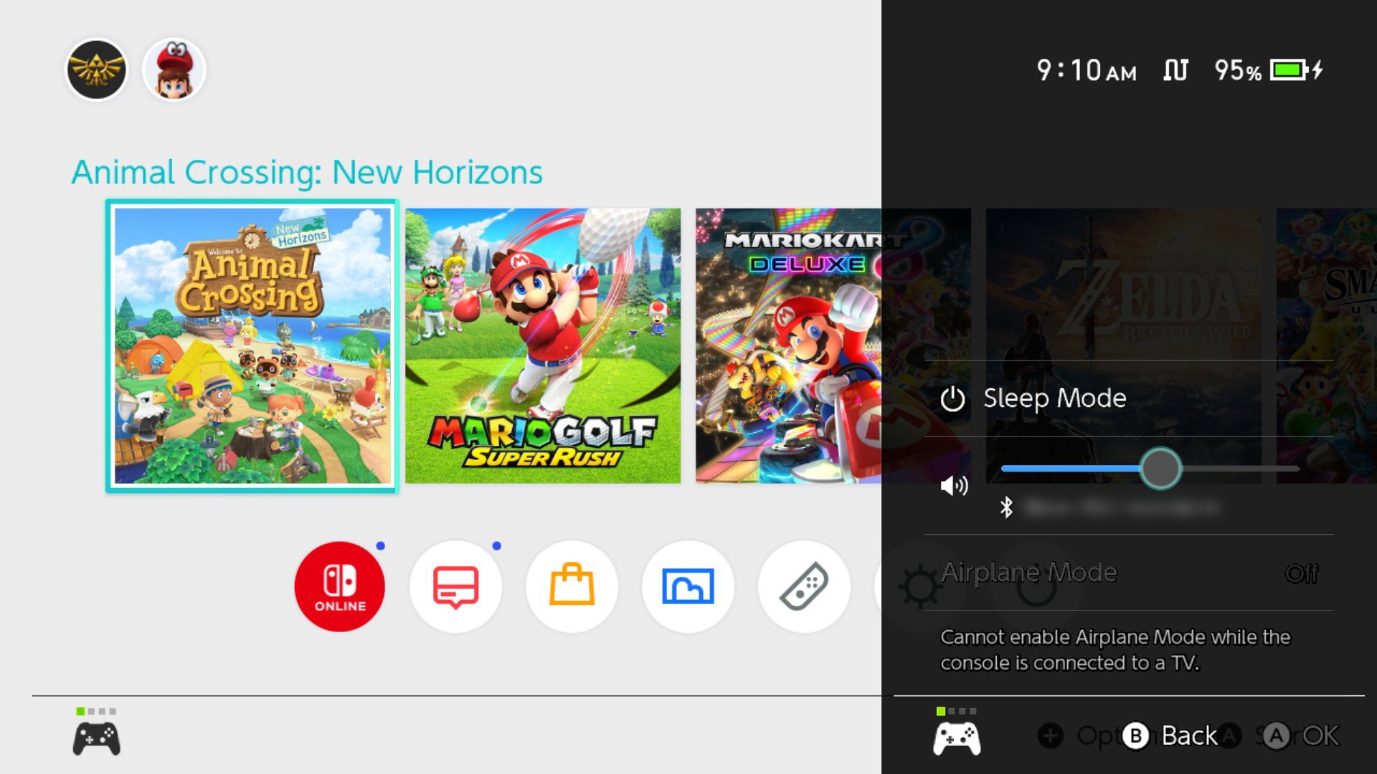Open the Nintendo Switch Online icon
The height and width of the screenshot is (774, 1377).
pyautogui.click(x=339, y=586)
